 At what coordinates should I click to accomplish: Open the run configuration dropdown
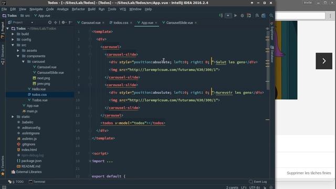pyautogui.click(x=228, y=15)
